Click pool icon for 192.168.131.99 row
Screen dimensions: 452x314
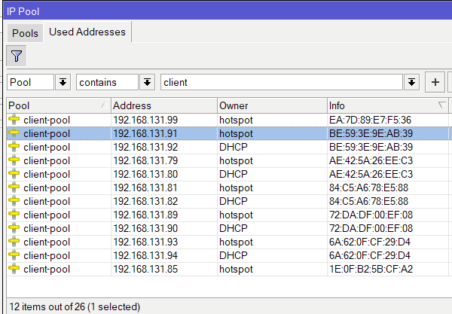(14, 120)
